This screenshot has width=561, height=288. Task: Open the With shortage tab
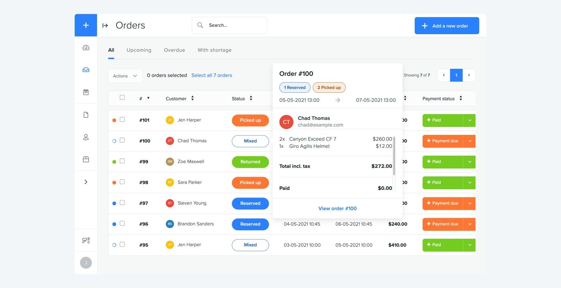click(x=214, y=50)
